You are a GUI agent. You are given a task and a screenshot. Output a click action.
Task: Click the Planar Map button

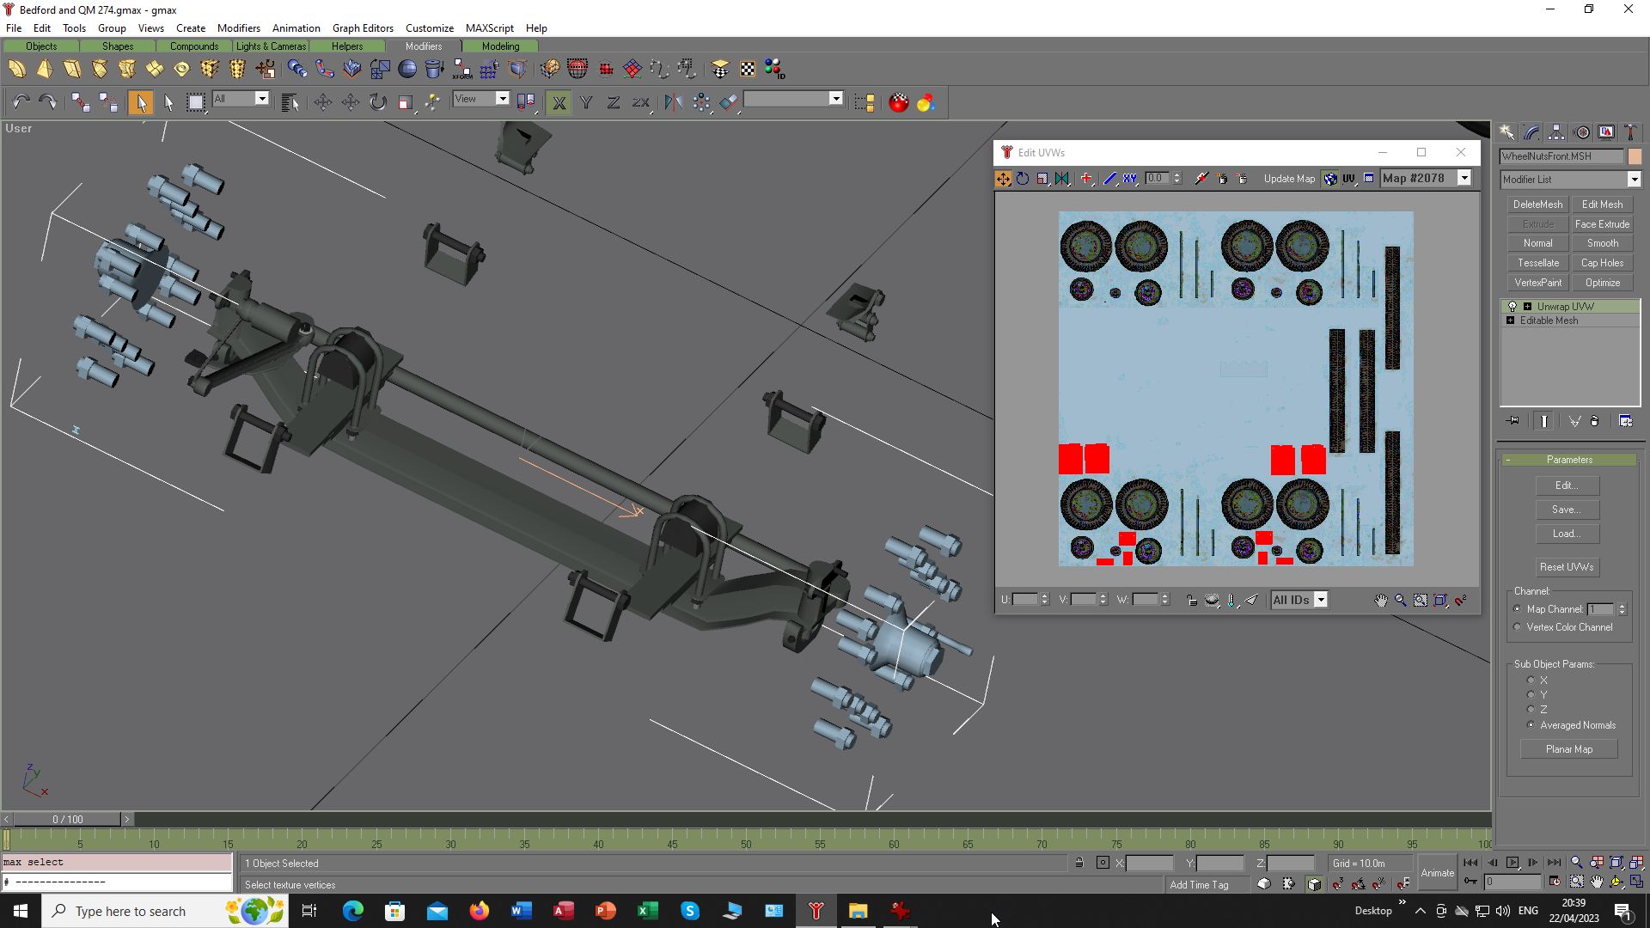1569,749
